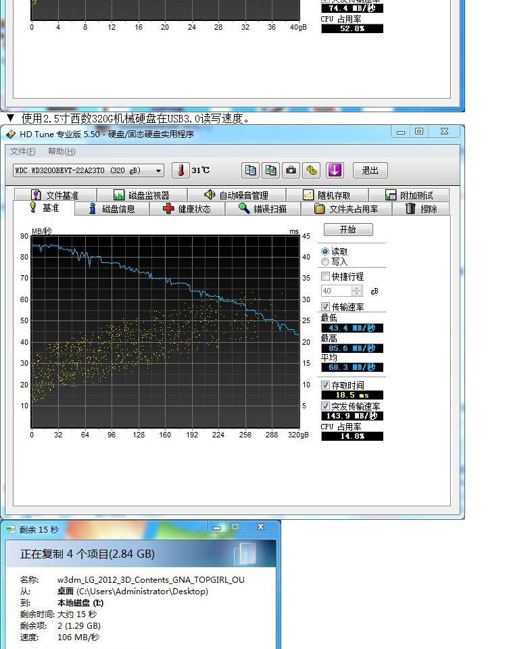Maximize the HD Tune window
The image size is (507, 649).
tap(419, 131)
